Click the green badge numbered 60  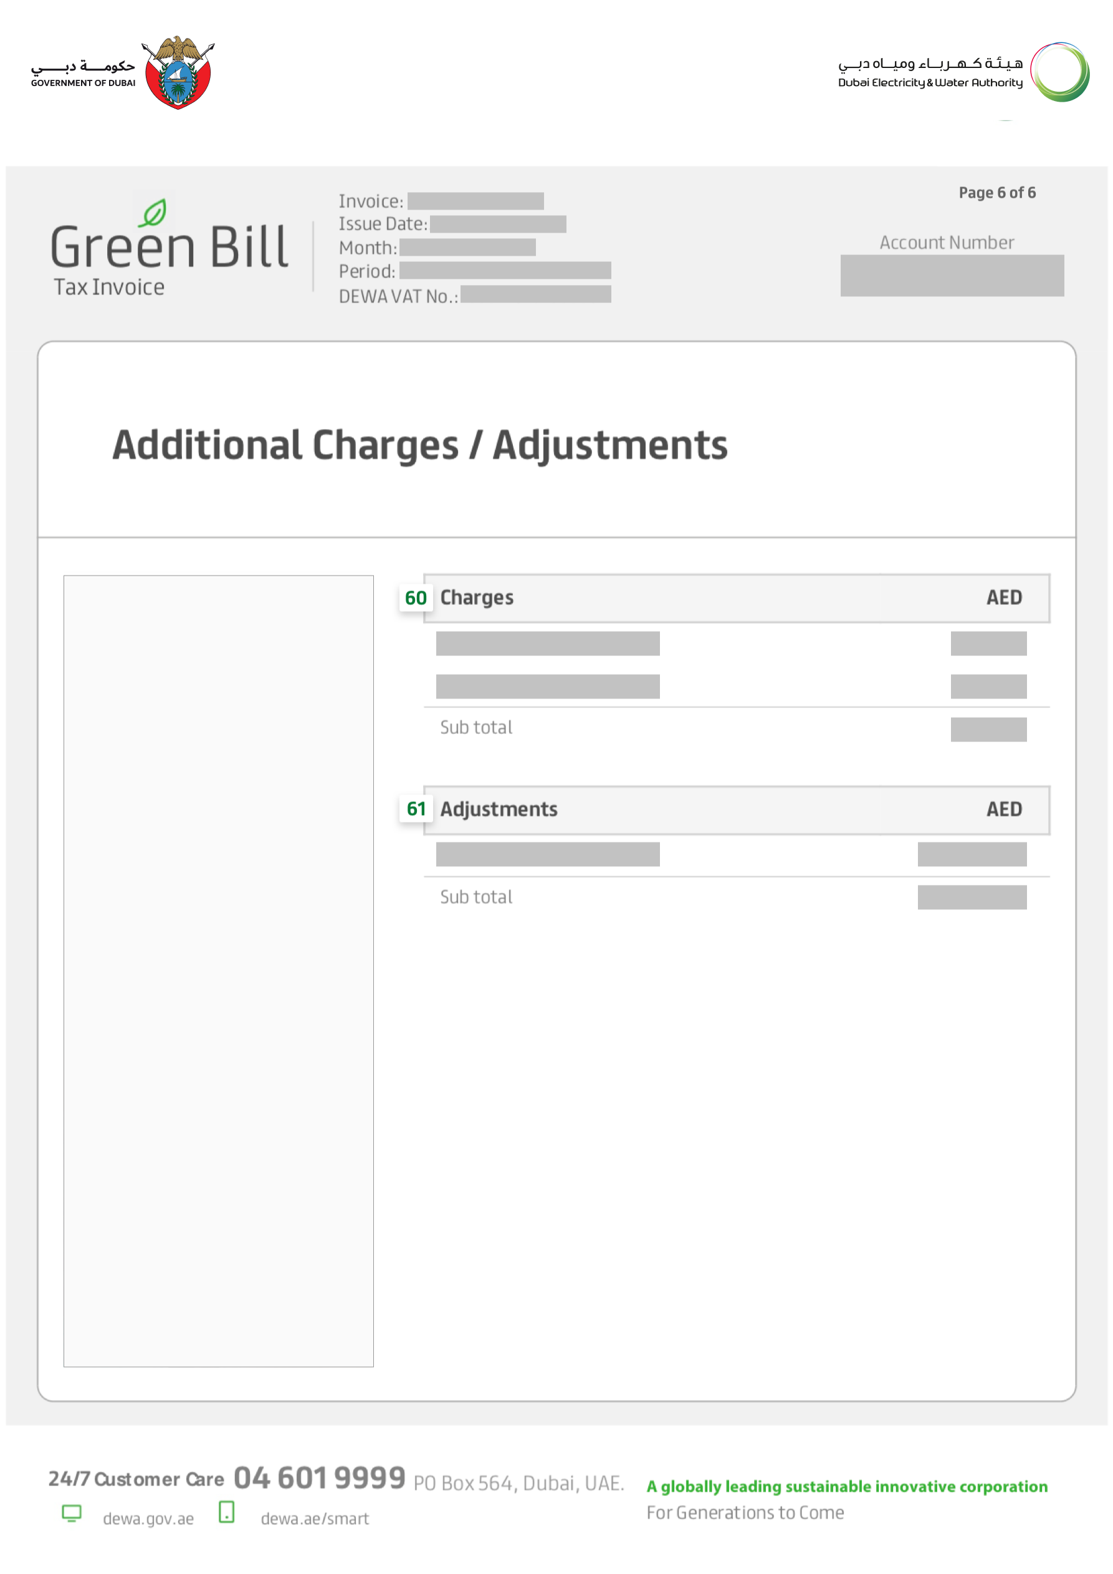pyautogui.click(x=416, y=597)
